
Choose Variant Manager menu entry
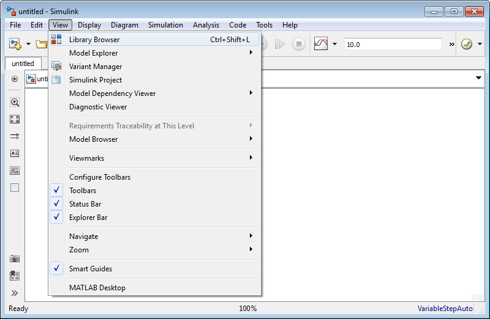pyautogui.click(x=154, y=67)
